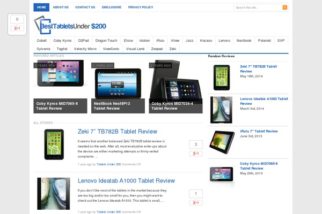Open the About Us page
322x214 pixels.
click(61, 7)
